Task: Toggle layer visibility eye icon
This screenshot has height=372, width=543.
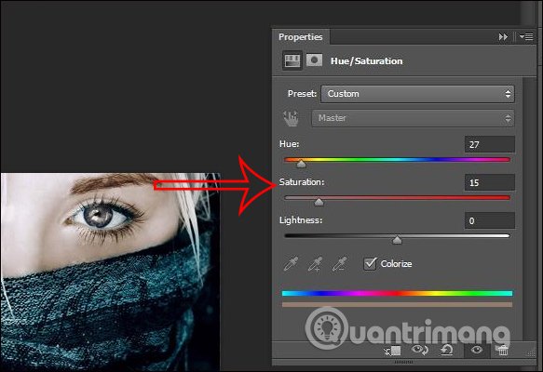Action: coord(477,351)
